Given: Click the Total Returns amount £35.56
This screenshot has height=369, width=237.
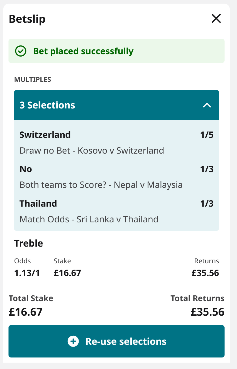Looking at the screenshot, I should click(x=207, y=312).
